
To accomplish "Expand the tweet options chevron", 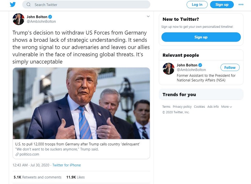I will coord(148,16).
